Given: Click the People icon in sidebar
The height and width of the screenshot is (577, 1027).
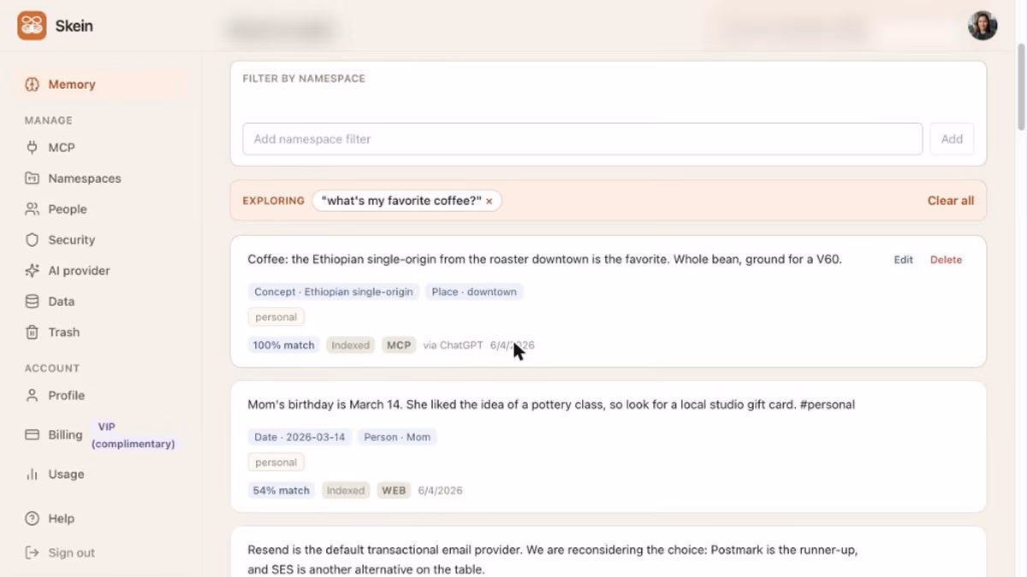Looking at the screenshot, I should point(32,209).
